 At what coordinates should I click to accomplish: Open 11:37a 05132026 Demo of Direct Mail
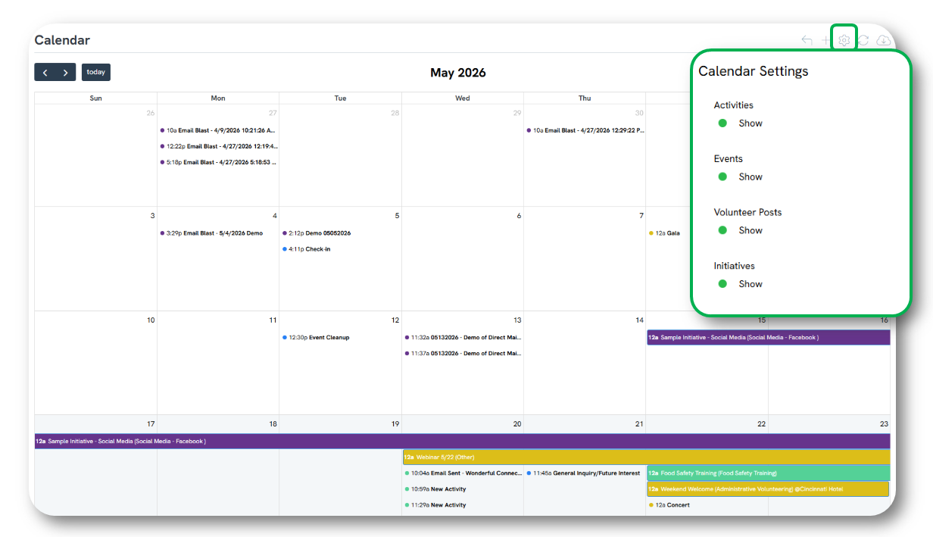click(x=463, y=354)
